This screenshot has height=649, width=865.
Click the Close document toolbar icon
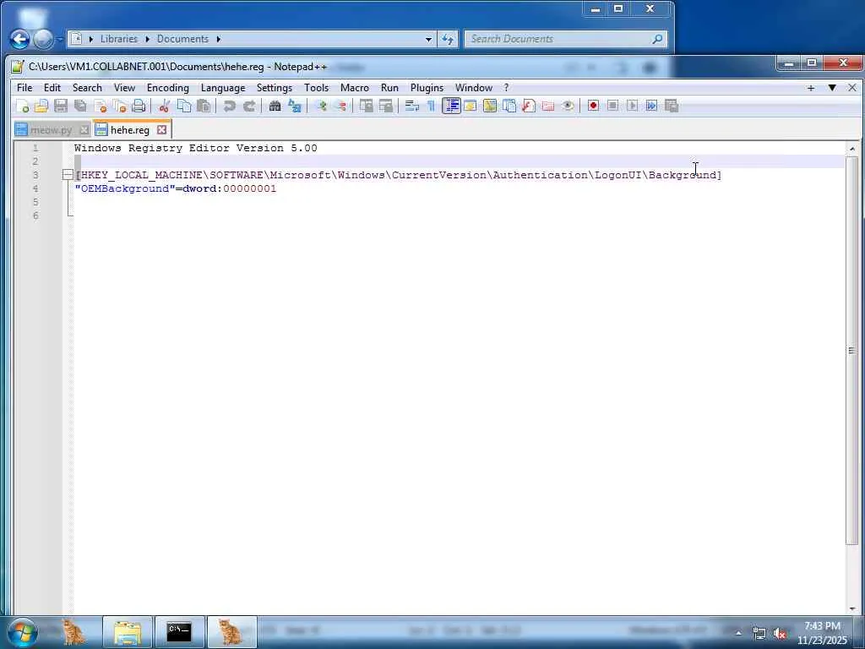click(x=100, y=106)
